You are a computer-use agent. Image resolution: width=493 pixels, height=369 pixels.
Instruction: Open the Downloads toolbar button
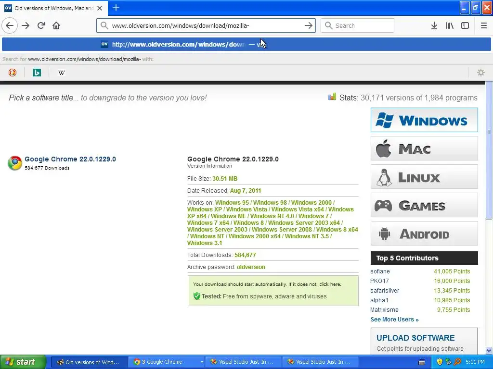(434, 25)
